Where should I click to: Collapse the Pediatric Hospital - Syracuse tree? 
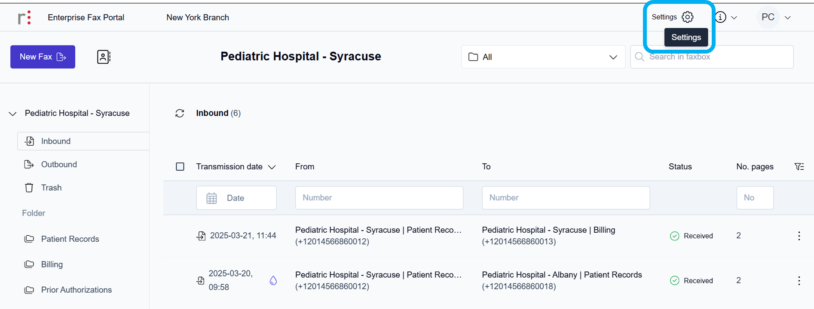point(13,114)
